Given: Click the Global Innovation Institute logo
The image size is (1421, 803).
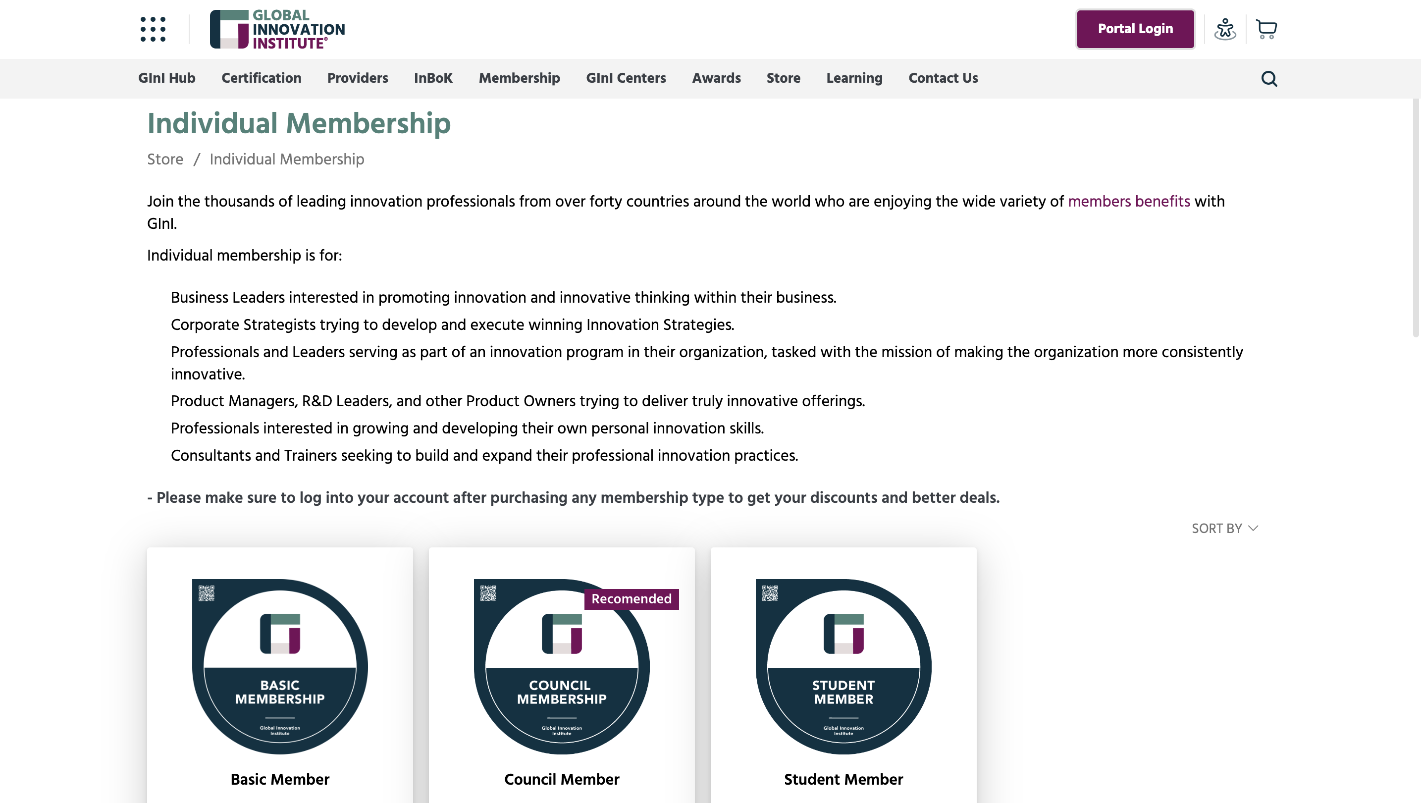Looking at the screenshot, I should click(x=277, y=29).
